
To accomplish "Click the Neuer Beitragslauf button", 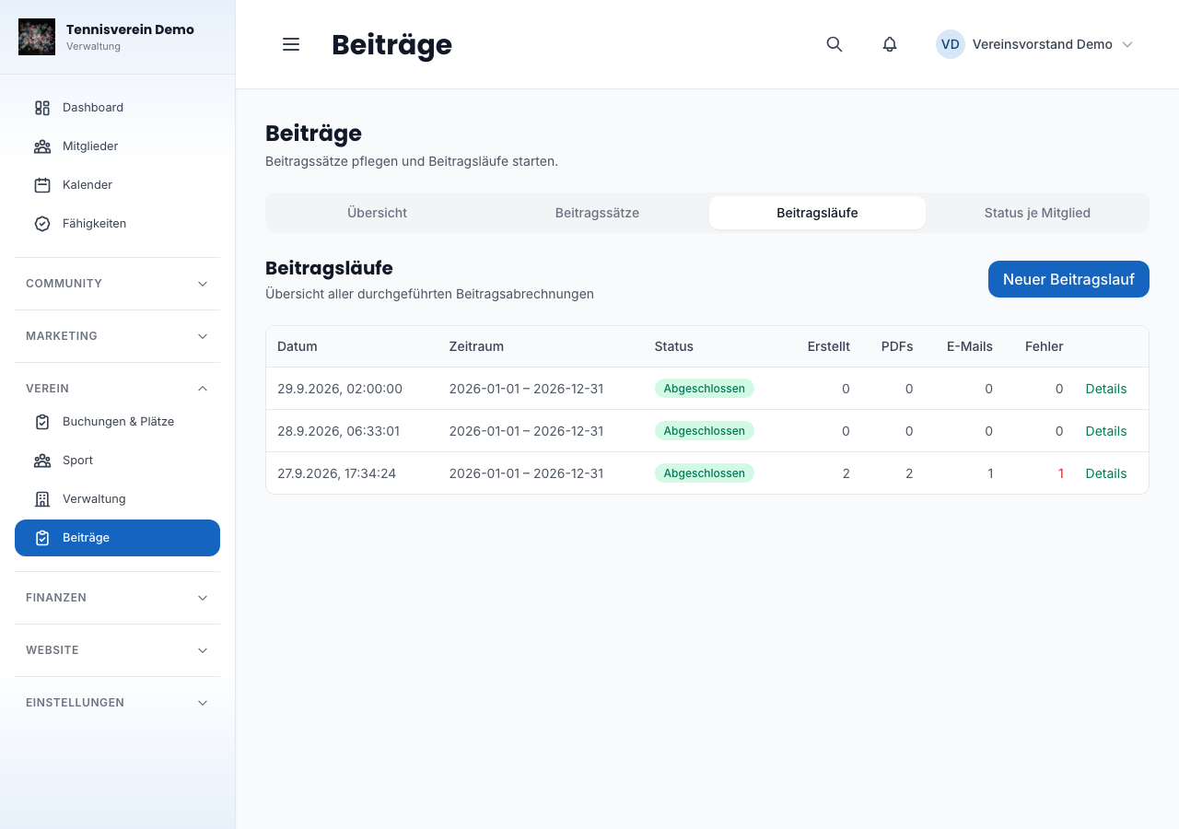I will tap(1068, 279).
